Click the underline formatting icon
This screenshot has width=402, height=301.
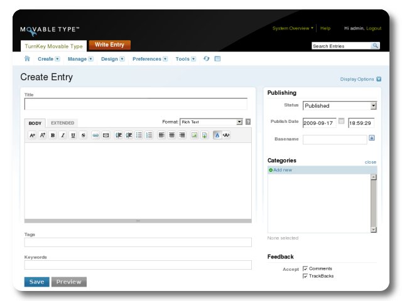[73, 135]
